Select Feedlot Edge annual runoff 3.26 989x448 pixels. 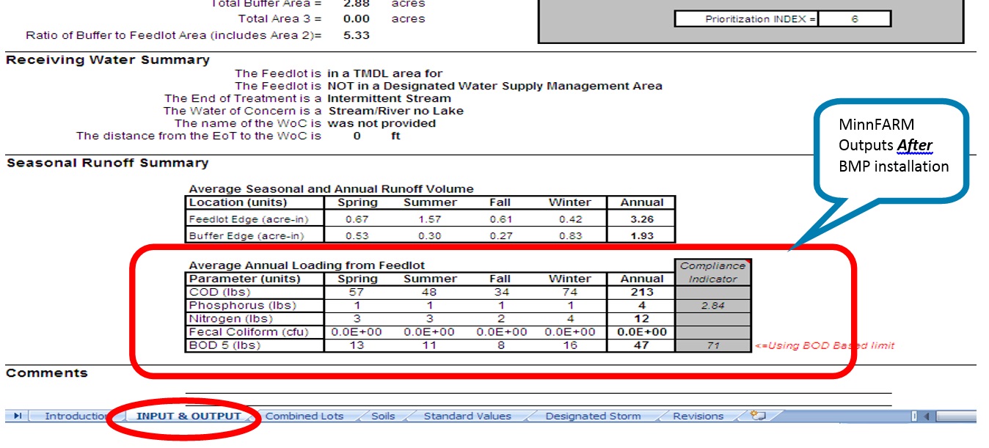(641, 219)
